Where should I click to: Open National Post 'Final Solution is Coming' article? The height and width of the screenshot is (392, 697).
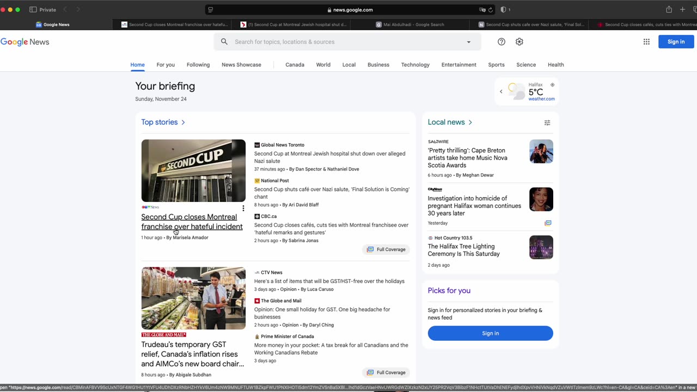(332, 193)
